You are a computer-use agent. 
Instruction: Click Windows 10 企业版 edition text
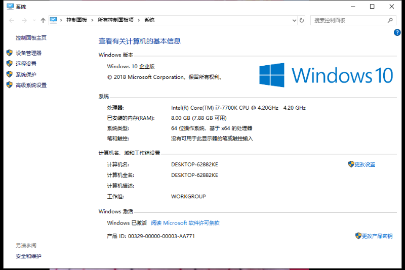tap(131, 67)
